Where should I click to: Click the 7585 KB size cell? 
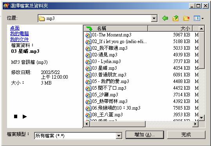pyautogui.click(x=182, y=108)
